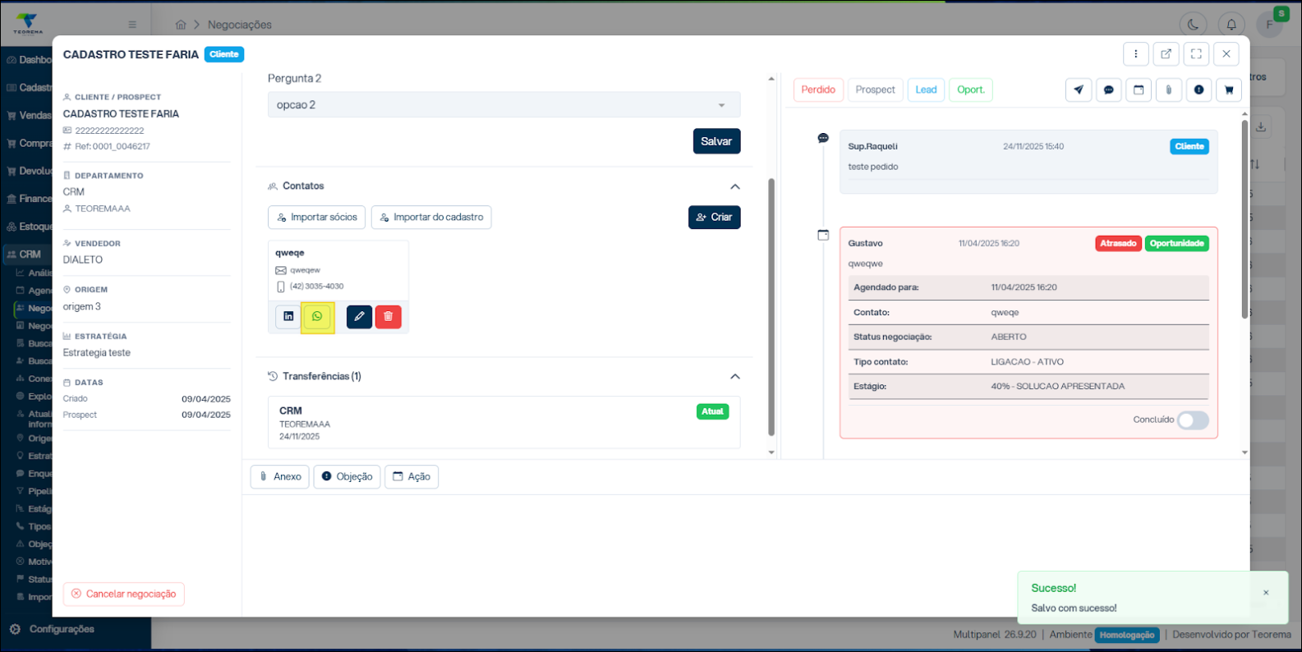Image resolution: width=1302 pixels, height=652 pixels.
Task: Open the shopping cart icon
Action: [1229, 90]
